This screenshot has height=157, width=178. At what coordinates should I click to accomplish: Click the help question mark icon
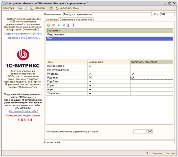tap(51, 8)
